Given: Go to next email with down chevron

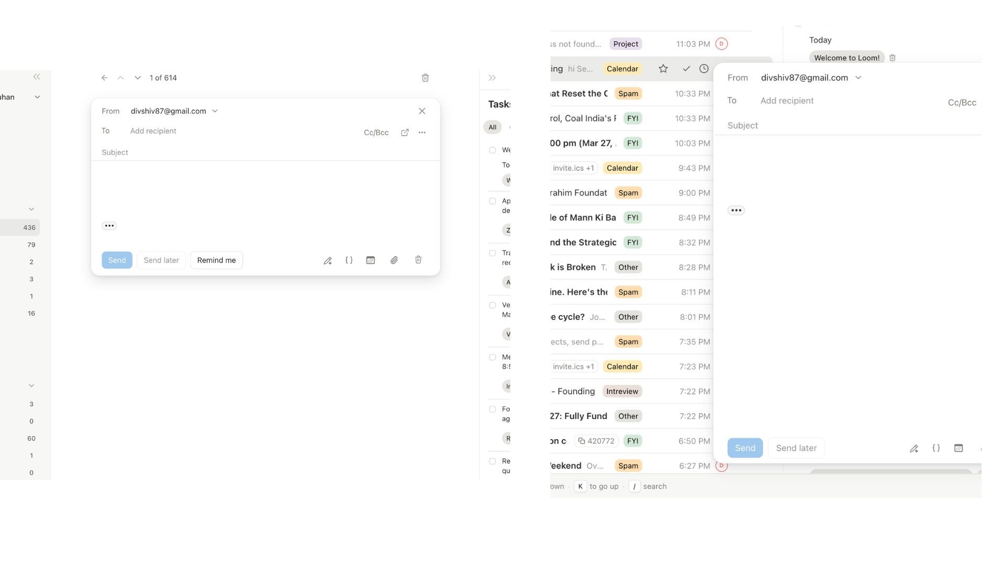Looking at the screenshot, I should [137, 78].
